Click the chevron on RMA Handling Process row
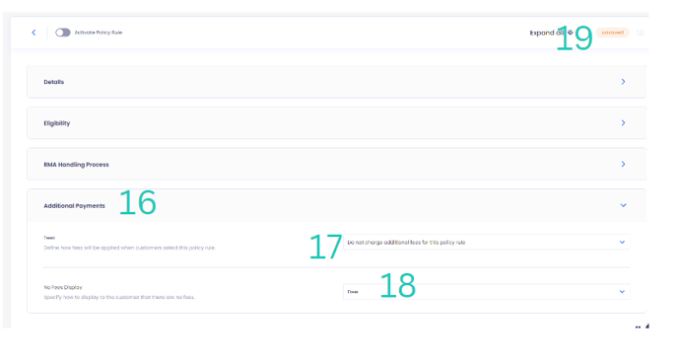This screenshot has width=678, height=361. [623, 164]
